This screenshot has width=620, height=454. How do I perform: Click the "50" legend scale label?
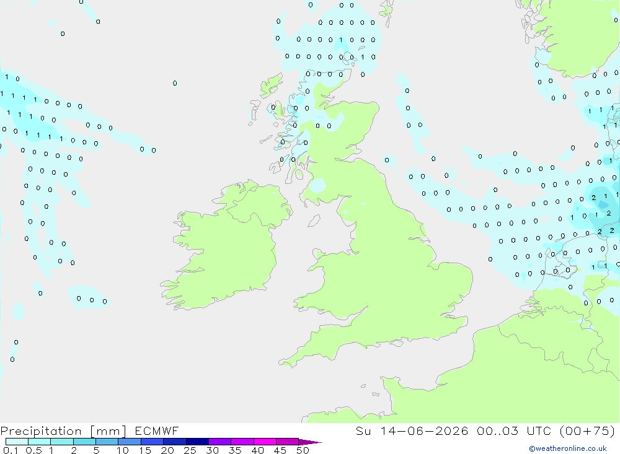click(303, 450)
